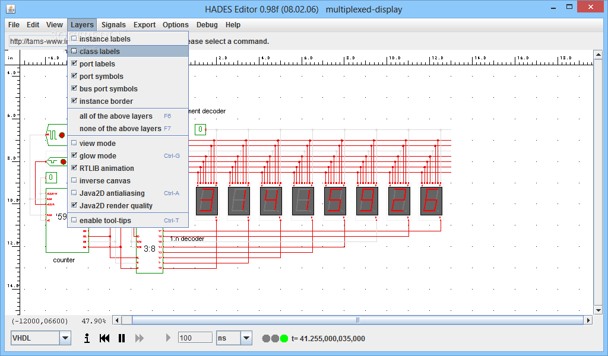Click the horizontal scrollbar left arrow
608x356 pixels.
pyautogui.click(x=117, y=320)
